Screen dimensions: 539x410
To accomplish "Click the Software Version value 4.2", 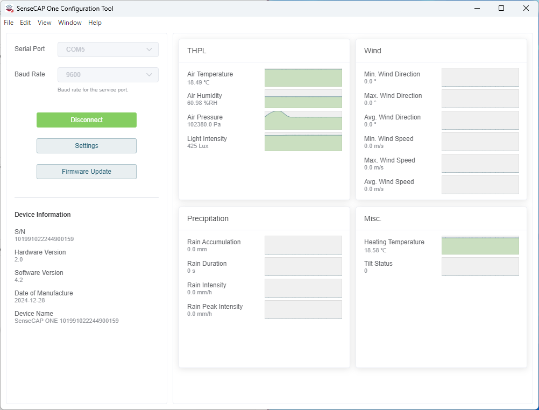I will 19,280.
